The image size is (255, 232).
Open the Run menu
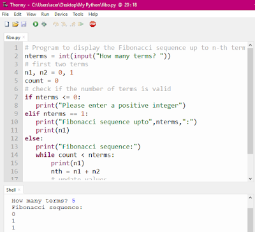coord(45,14)
